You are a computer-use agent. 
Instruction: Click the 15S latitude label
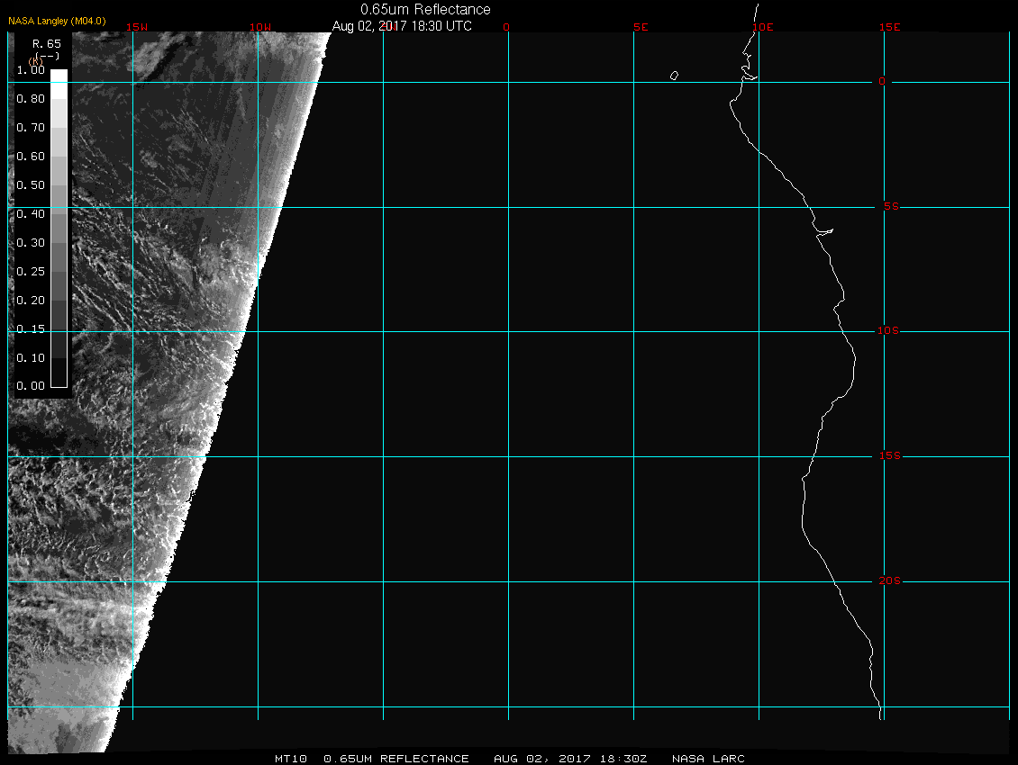pos(888,456)
